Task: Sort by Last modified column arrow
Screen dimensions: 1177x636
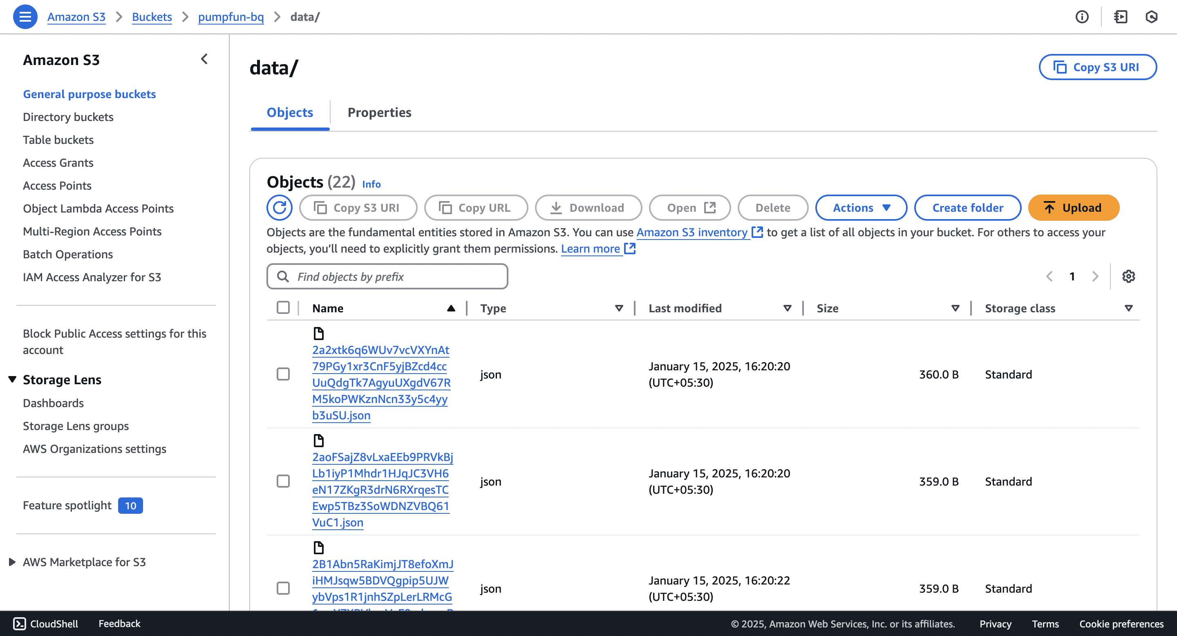Action: 787,309
